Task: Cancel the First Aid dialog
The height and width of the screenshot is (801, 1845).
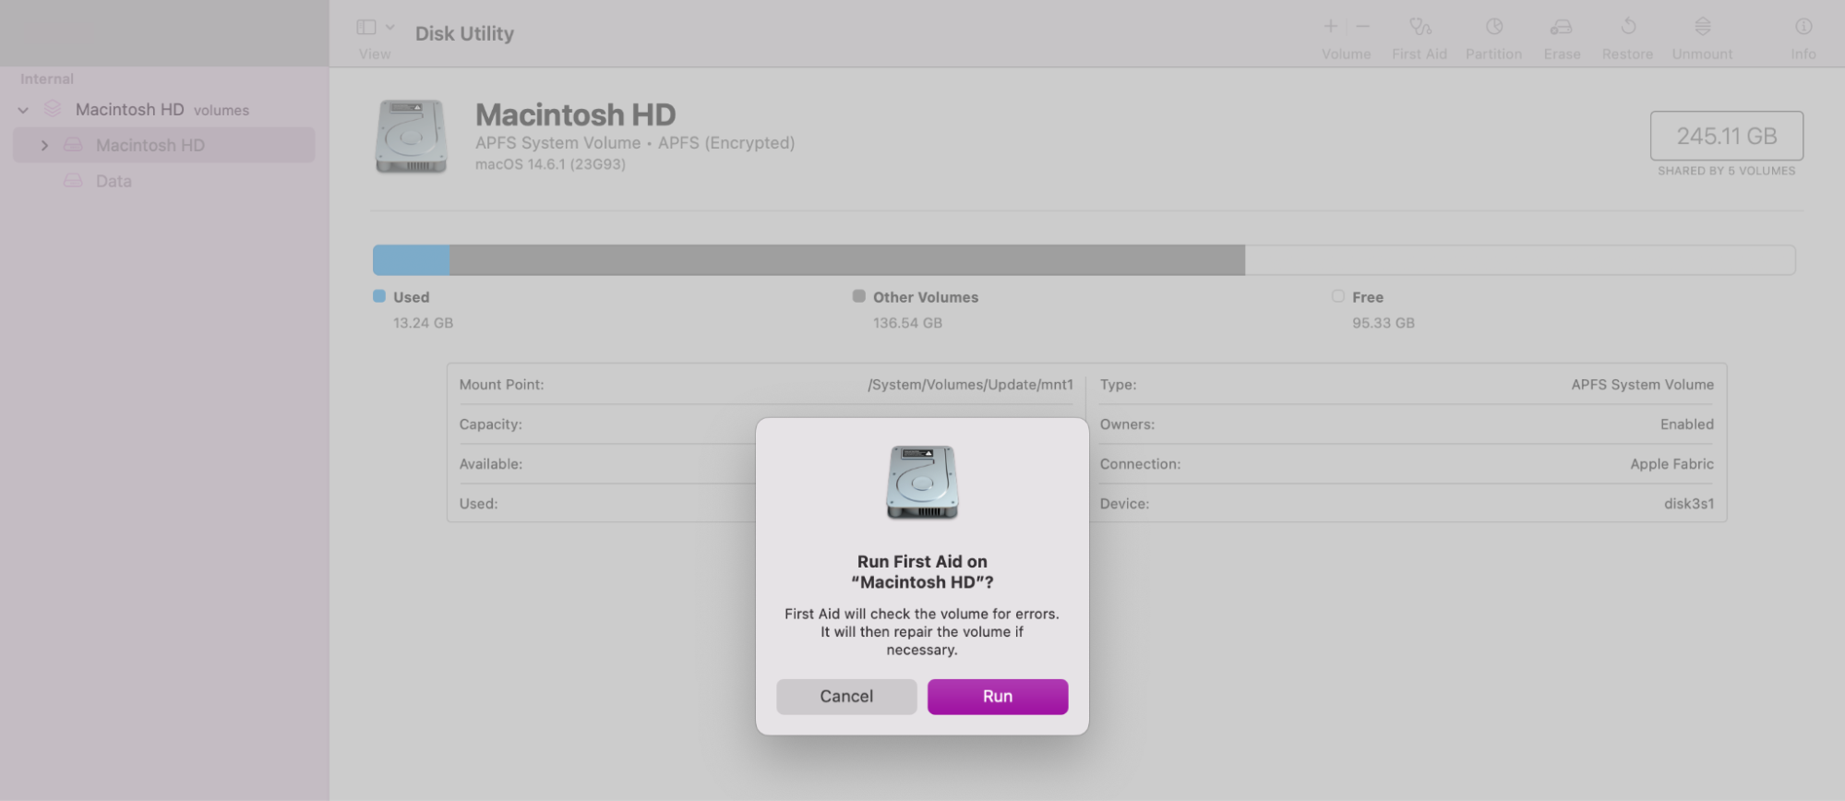Action: coord(846,697)
